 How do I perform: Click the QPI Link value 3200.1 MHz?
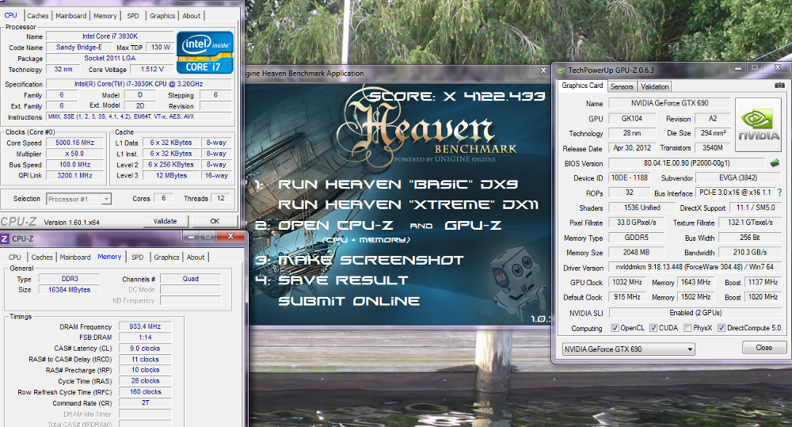click(x=74, y=175)
